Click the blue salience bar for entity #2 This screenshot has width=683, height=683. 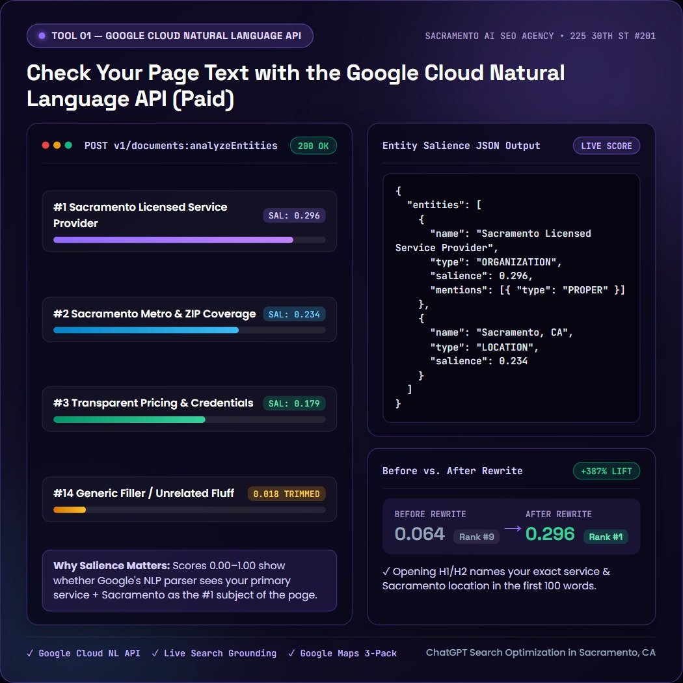coord(146,330)
